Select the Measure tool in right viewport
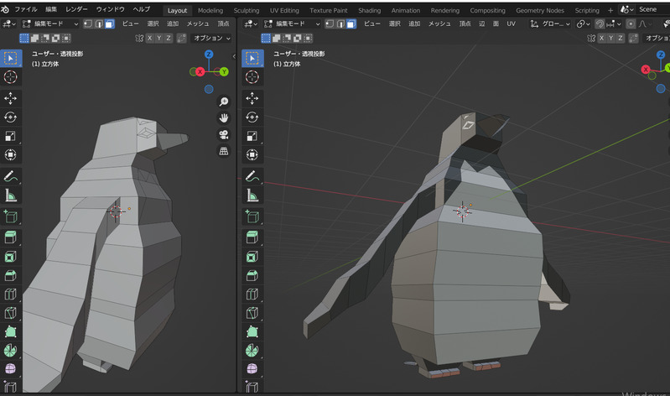 pos(252,196)
